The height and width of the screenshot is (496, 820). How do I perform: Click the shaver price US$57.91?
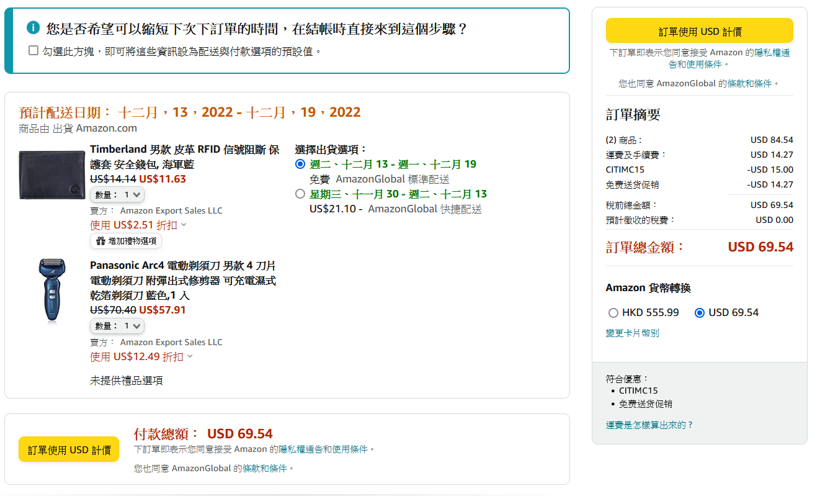click(x=163, y=310)
